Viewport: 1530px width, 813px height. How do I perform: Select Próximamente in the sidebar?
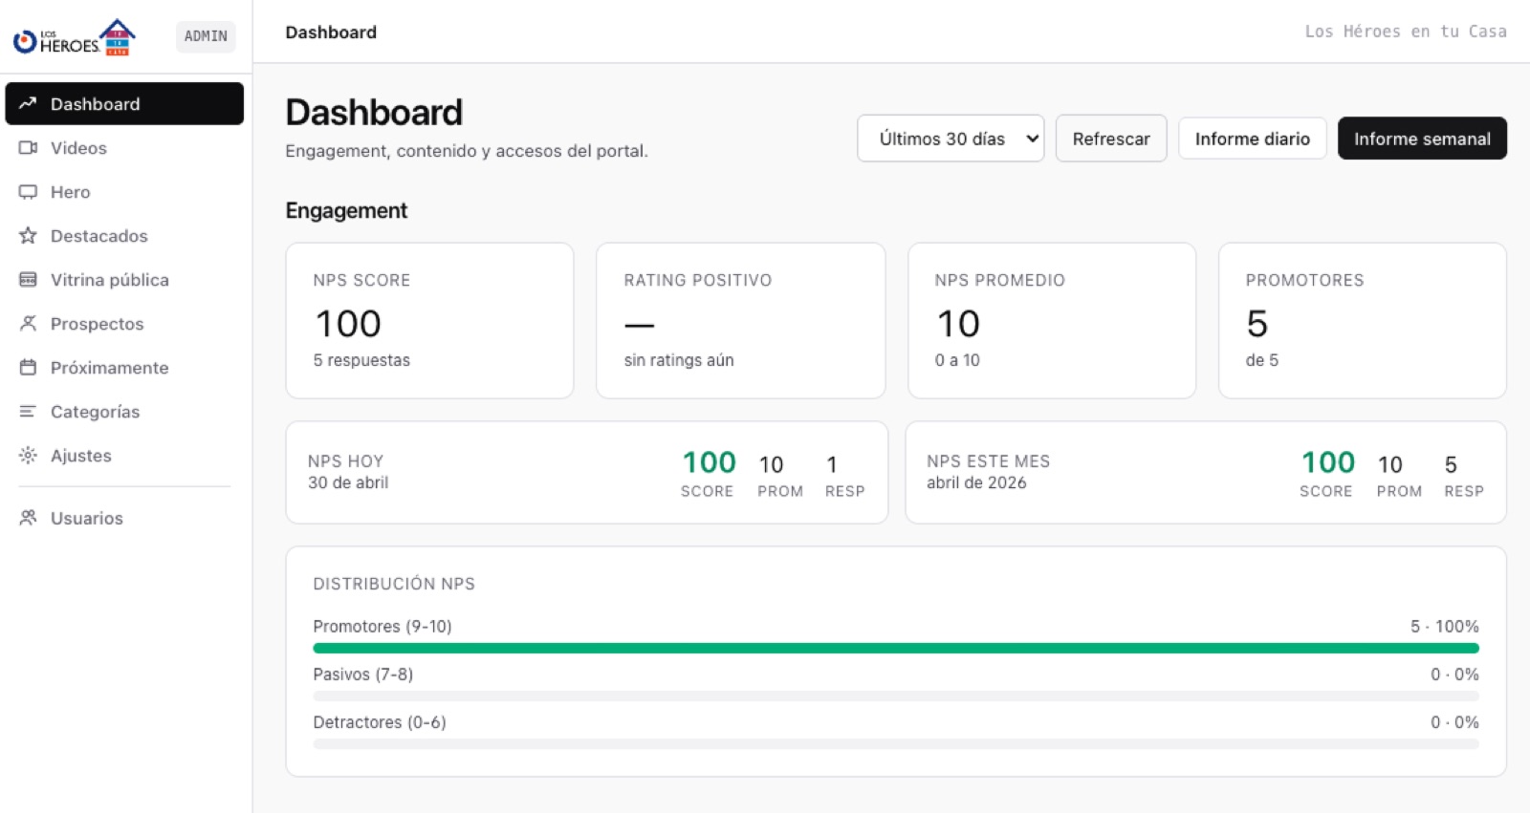coord(124,367)
